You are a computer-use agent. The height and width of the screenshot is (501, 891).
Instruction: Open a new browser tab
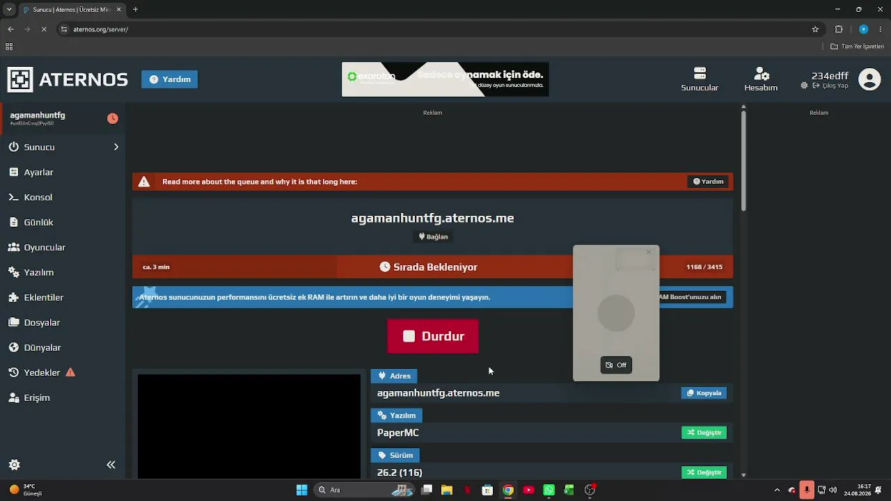pyautogui.click(x=136, y=10)
